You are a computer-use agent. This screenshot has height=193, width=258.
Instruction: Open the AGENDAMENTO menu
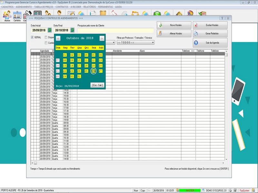pos(24,6)
